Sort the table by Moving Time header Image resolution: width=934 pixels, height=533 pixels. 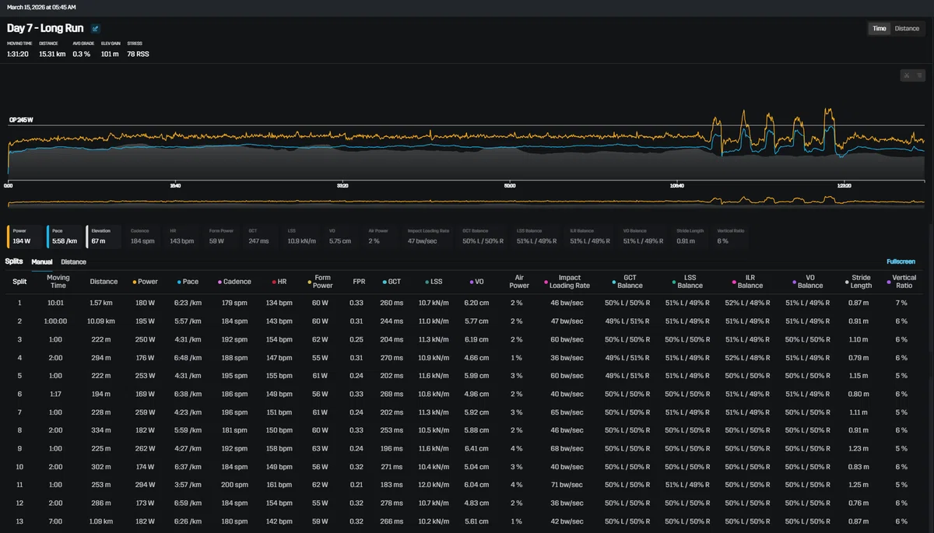[x=58, y=282]
